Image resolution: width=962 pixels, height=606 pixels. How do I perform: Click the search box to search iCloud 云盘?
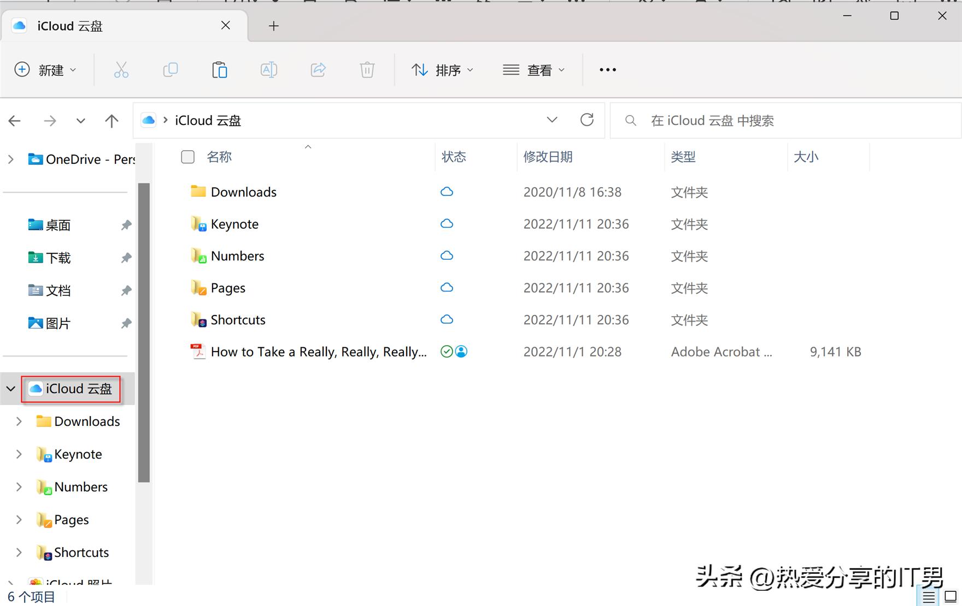765,120
